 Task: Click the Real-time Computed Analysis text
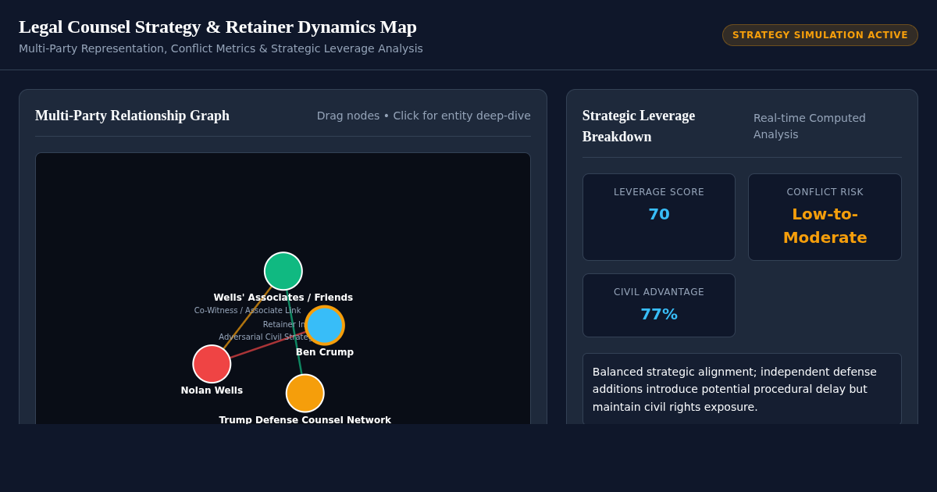(810, 126)
